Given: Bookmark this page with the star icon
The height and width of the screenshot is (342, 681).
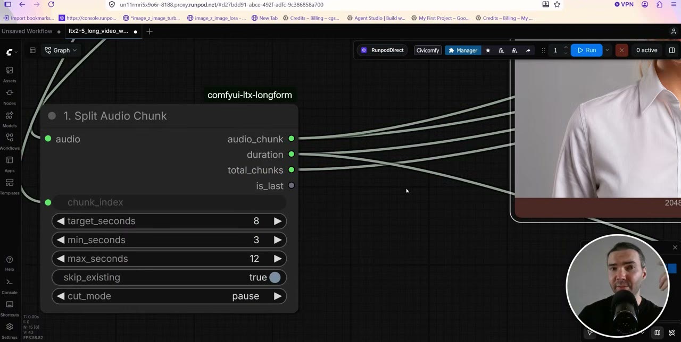Looking at the screenshot, I should click(557, 4).
